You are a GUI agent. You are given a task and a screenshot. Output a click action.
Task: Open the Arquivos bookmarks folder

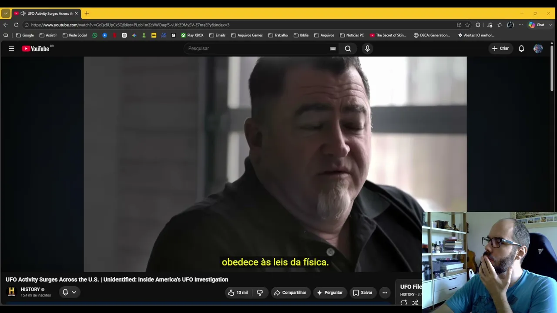(324, 35)
